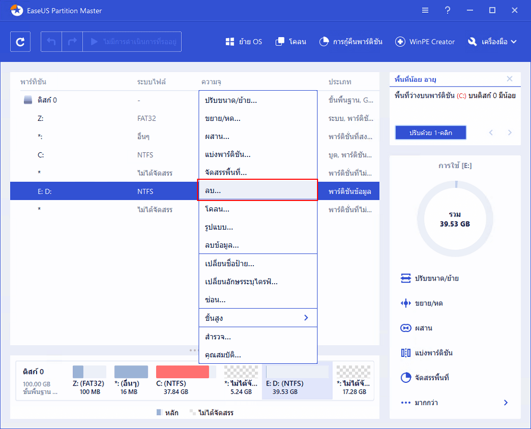Click the พาร์ทิชัน column header

click(33, 82)
